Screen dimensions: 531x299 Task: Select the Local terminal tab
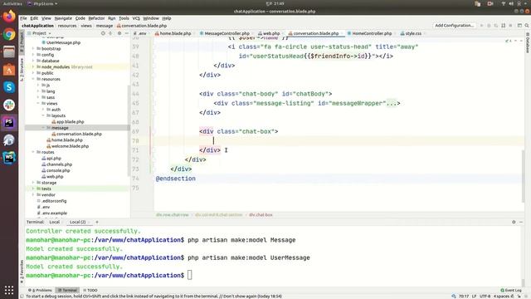[54, 222]
